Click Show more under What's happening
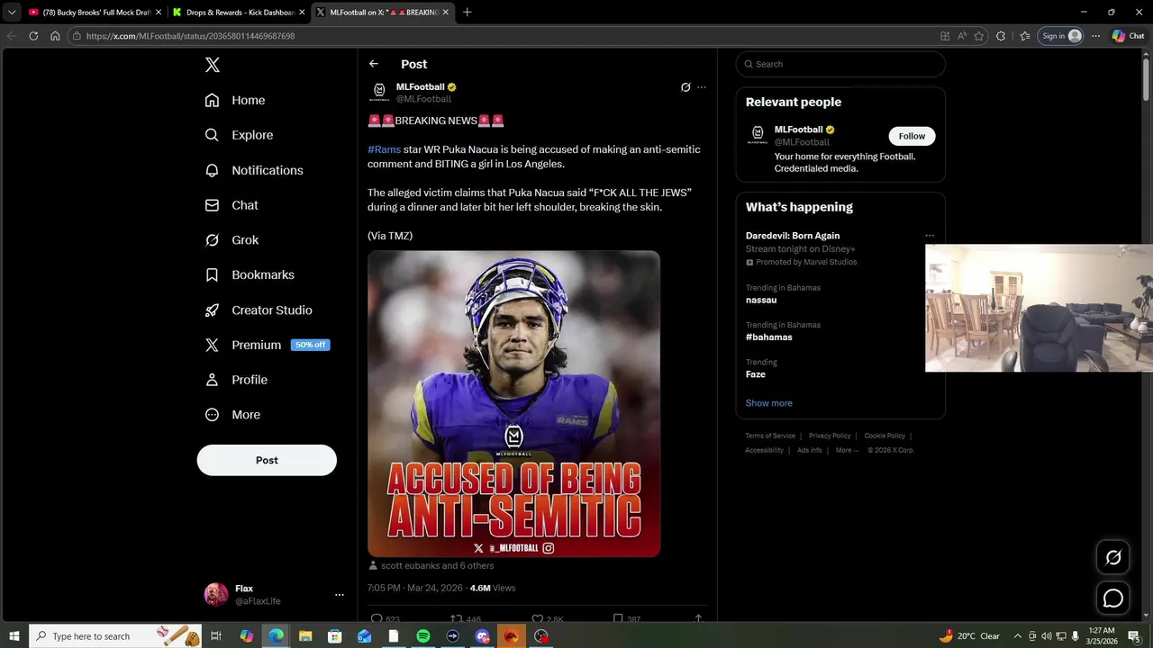The height and width of the screenshot is (648, 1153). click(769, 403)
